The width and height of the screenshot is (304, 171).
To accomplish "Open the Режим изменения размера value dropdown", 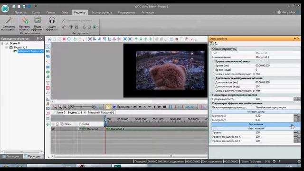I will point(277,107).
